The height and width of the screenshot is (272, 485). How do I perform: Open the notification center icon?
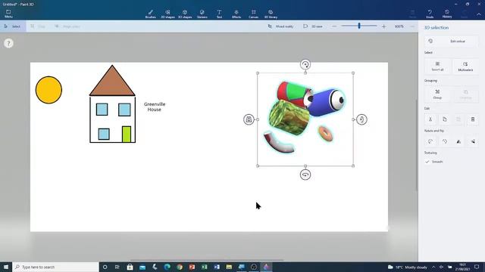point(477,267)
